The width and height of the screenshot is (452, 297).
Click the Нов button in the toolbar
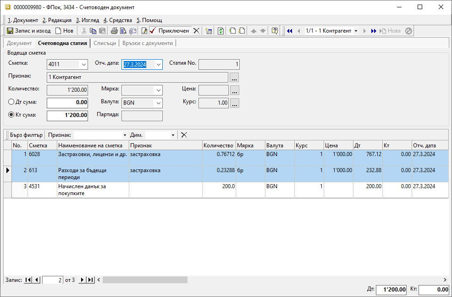[64, 31]
